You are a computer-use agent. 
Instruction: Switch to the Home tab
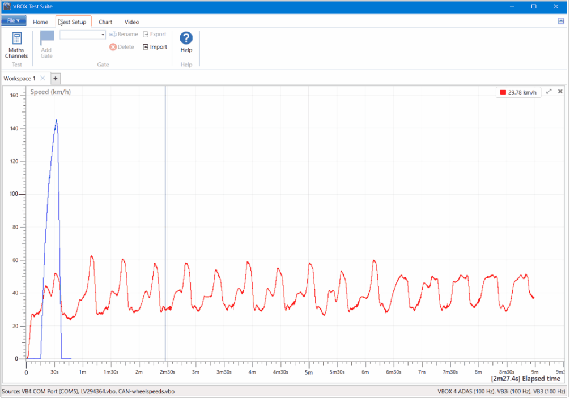40,22
